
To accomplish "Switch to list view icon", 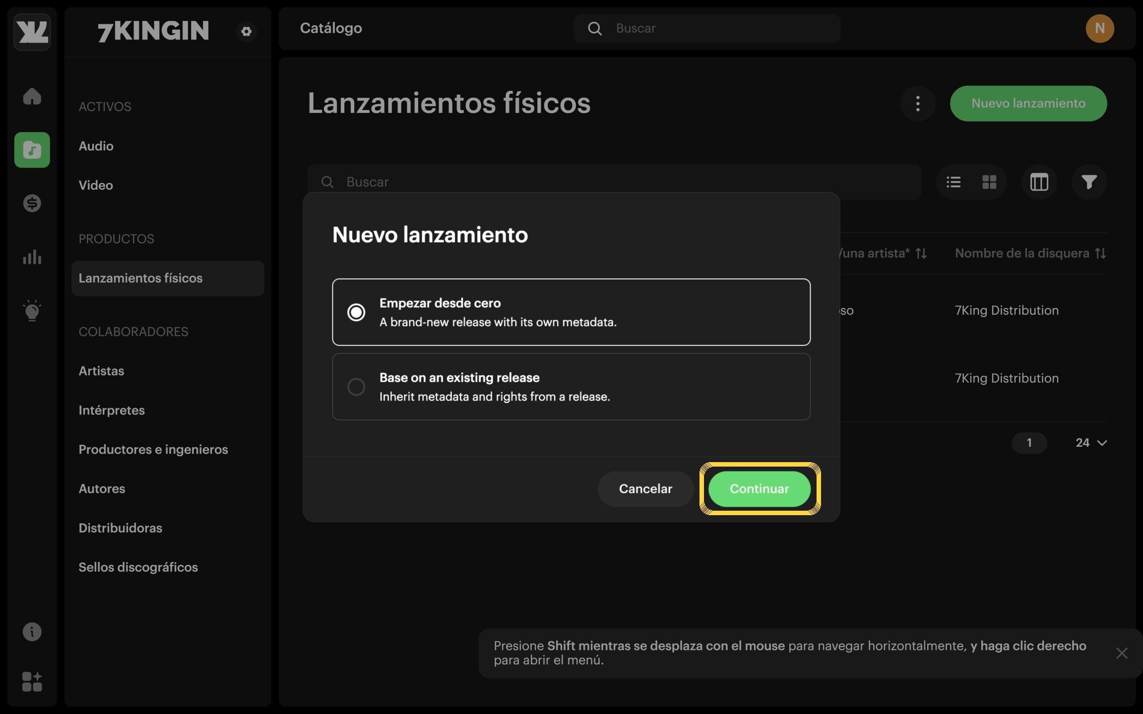I will point(953,182).
